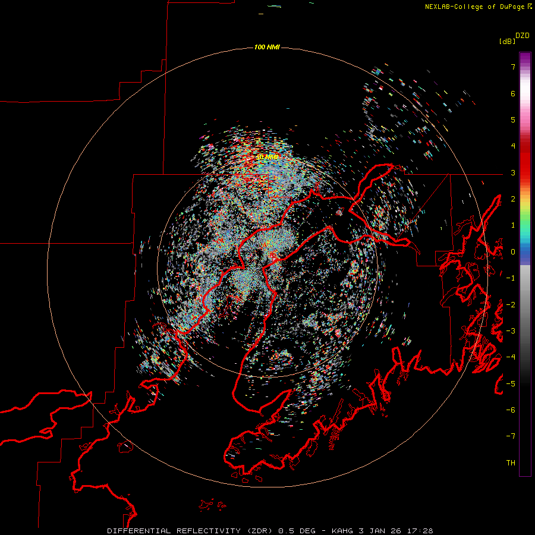Image resolution: width=535 pixels, height=535 pixels.
Task: Click the -1 value on color scale
Action: click(511, 278)
